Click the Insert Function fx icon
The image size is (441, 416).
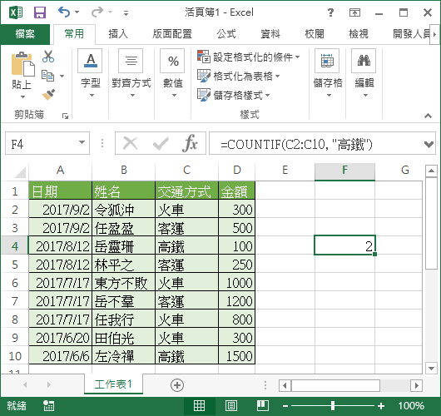pyautogui.click(x=190, y=143)
